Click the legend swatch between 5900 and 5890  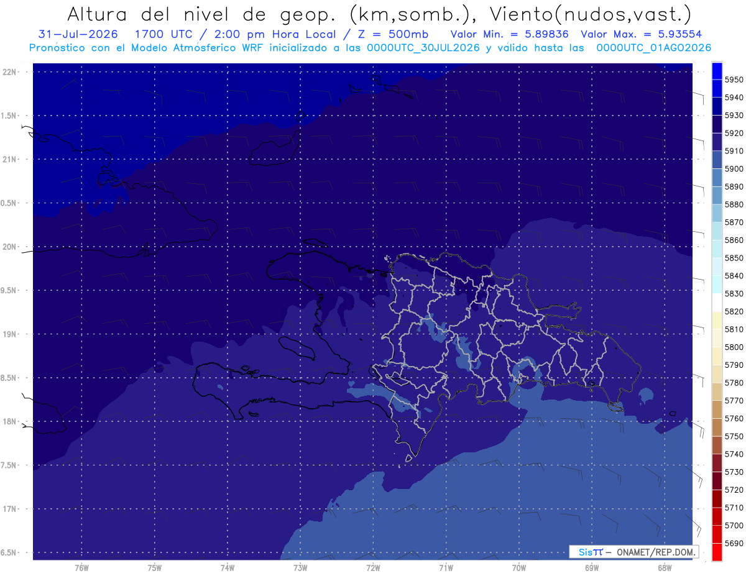(717, 178)
